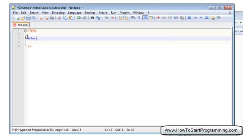Open the View menu
Screen dimensions: 243x136
[x=45, y=12]
